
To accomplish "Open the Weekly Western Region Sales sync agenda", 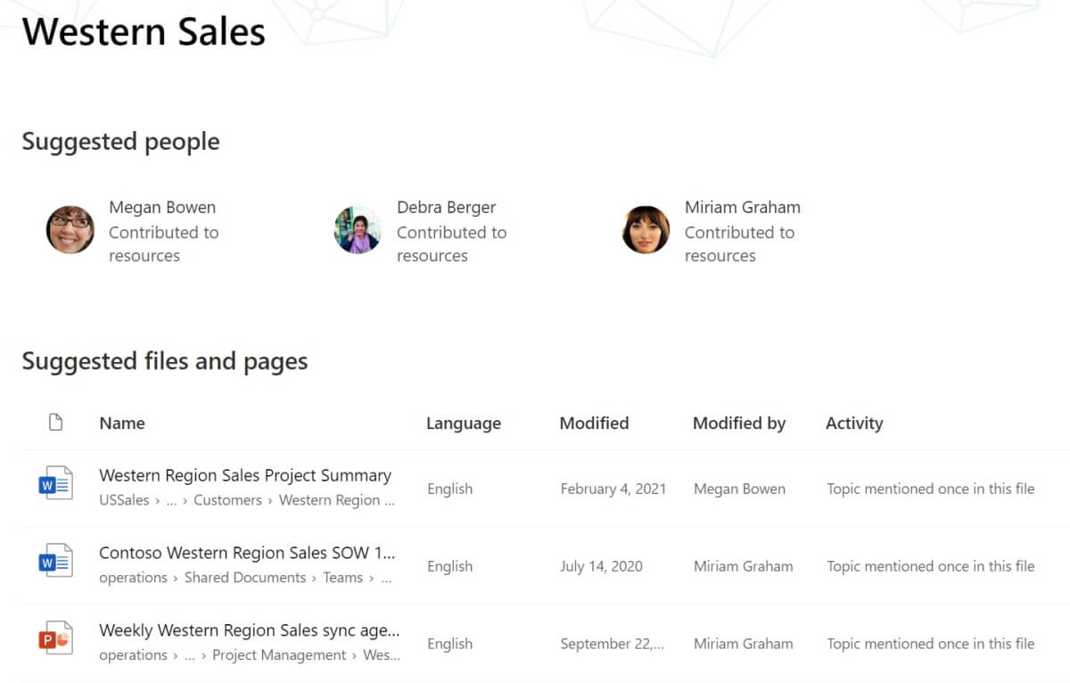I will tap(248, 630).
